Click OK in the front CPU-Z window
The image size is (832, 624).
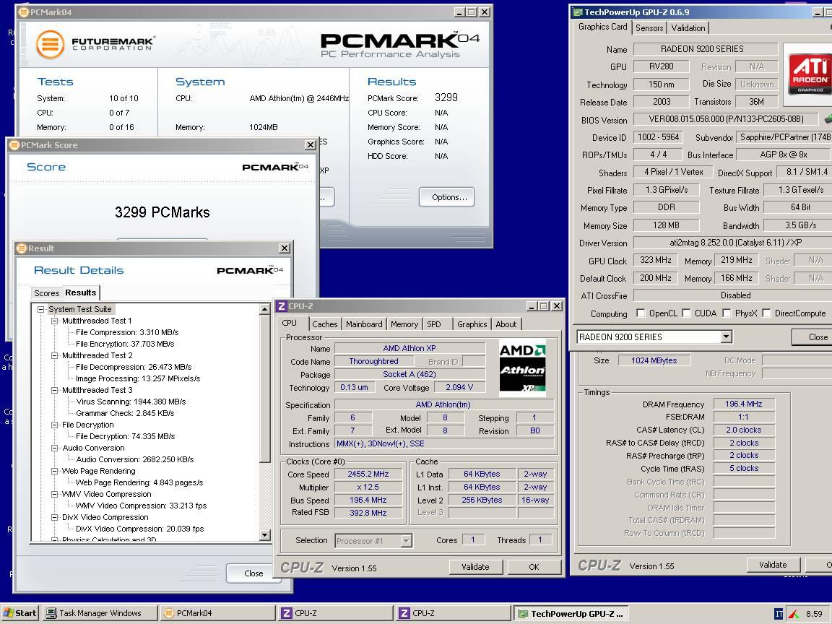point(534,567)
